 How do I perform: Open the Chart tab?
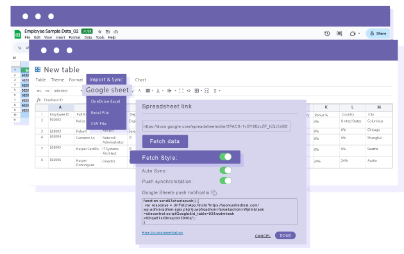click(x=140, y=80)
